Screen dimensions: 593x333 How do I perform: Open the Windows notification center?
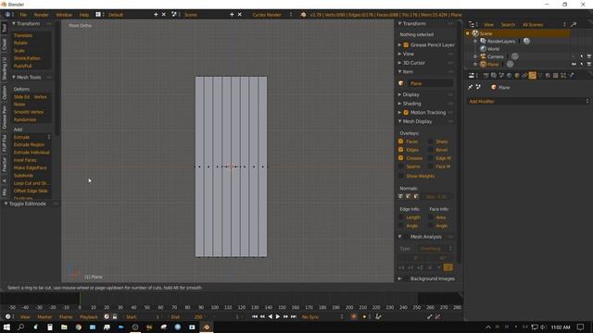(x=581, y=327)
